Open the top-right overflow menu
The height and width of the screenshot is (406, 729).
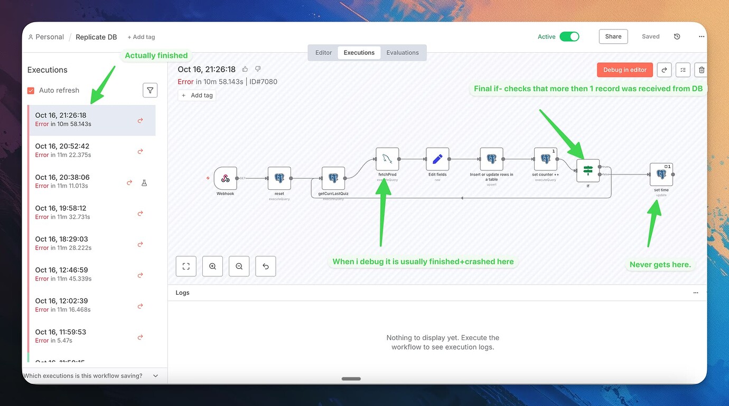coord(702,36)
